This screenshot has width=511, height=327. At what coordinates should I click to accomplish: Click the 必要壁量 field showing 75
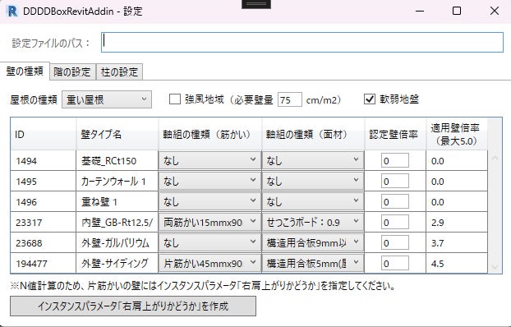[290, 99]
